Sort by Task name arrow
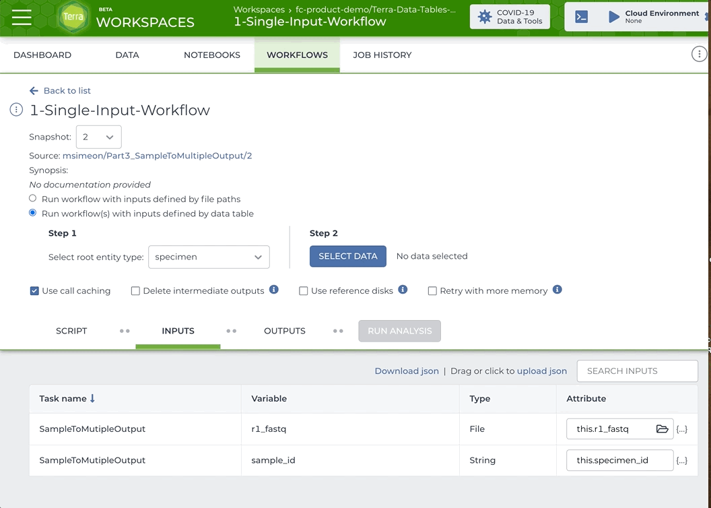The width and height of the screenshot is (711, 508). point(92,398)
